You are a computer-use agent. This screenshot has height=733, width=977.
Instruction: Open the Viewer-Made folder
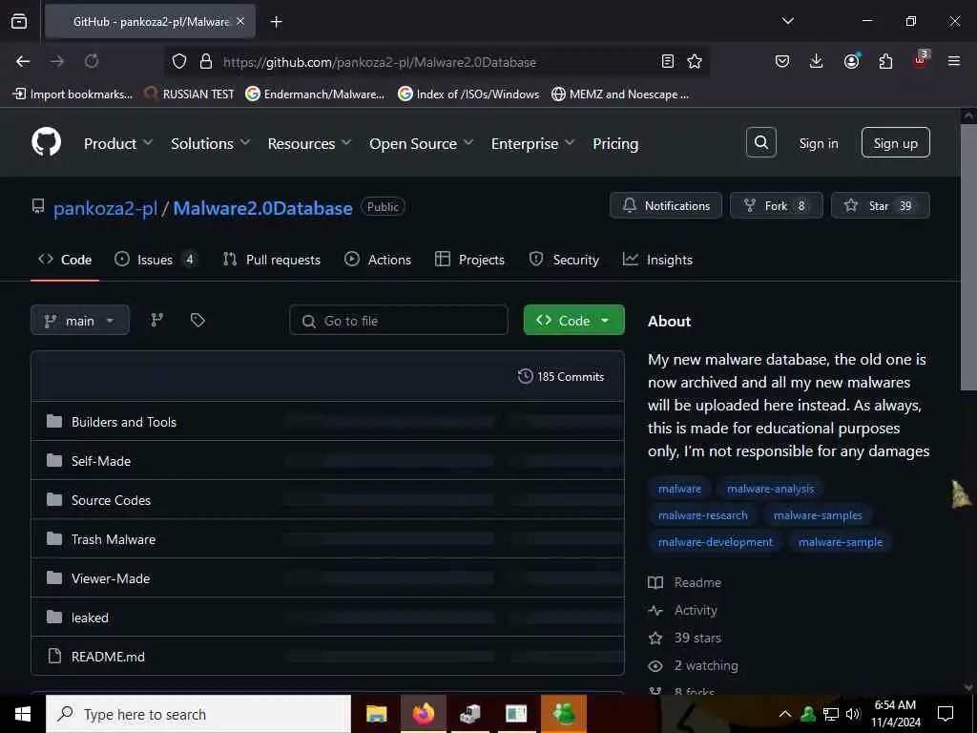(x=111, y=578)
